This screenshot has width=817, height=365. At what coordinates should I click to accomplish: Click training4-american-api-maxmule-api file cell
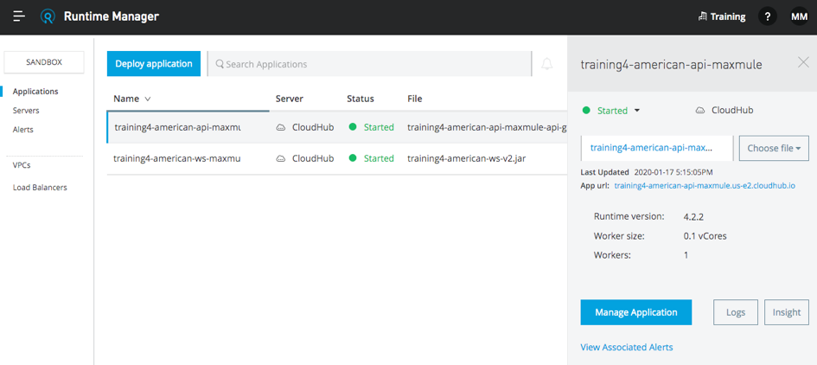coord(488,127)
